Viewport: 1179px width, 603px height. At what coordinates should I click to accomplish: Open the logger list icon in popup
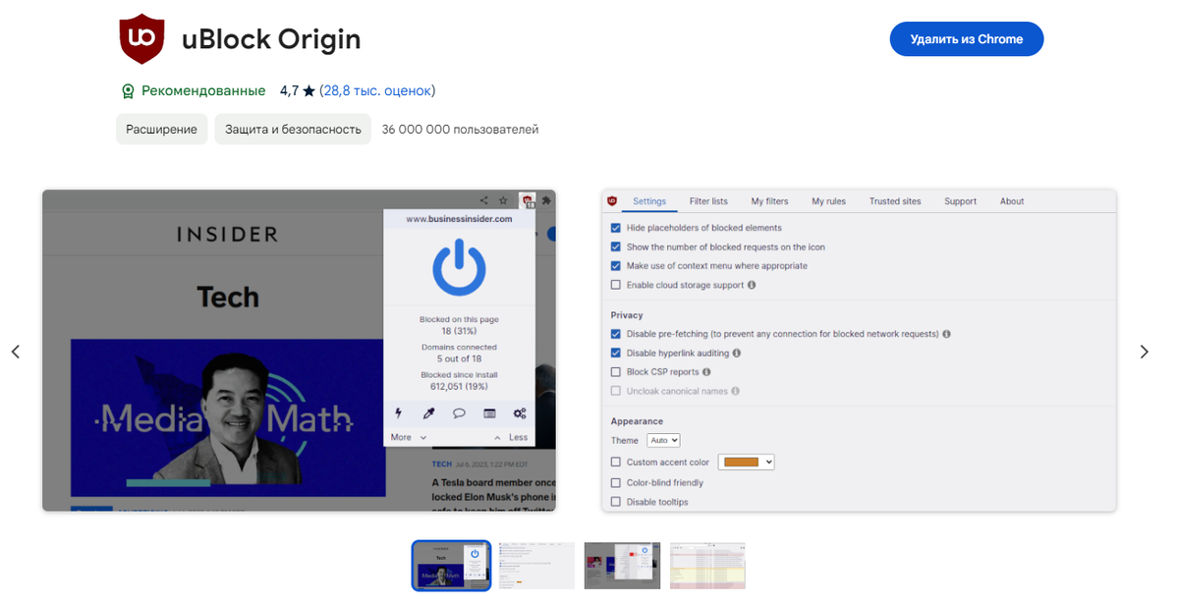coord(489,413)
